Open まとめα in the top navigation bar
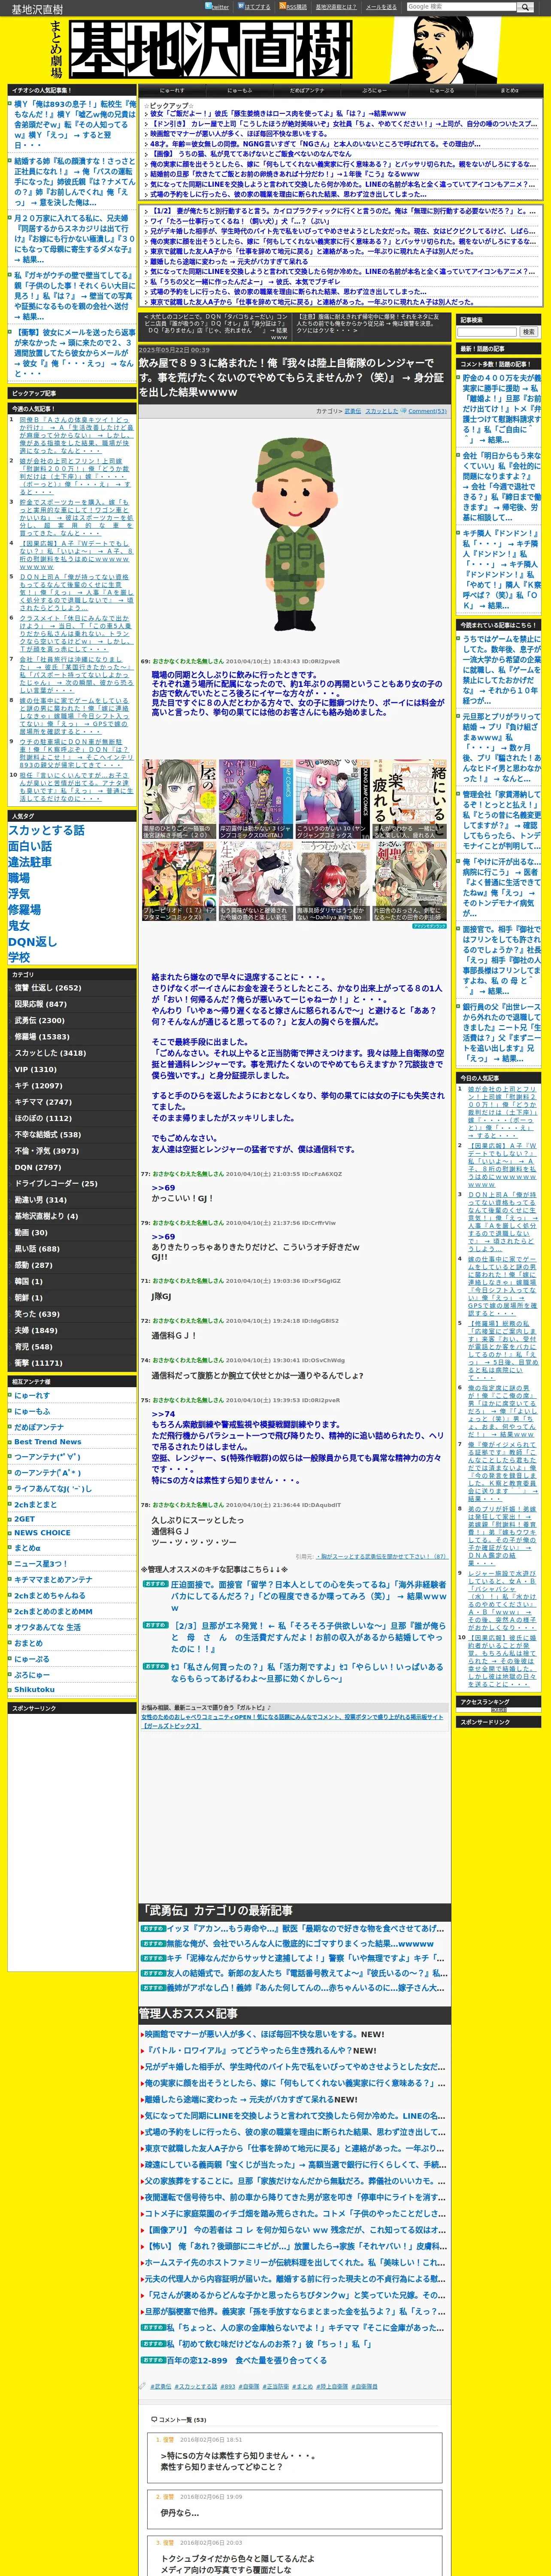Screen dimensions: 551x2576 click(x=509, y=90)
